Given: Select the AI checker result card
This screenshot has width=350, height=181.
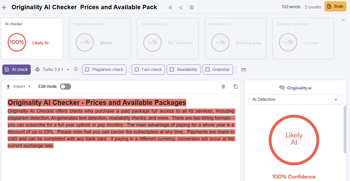Looking at the screenshot, I should 32,39.
